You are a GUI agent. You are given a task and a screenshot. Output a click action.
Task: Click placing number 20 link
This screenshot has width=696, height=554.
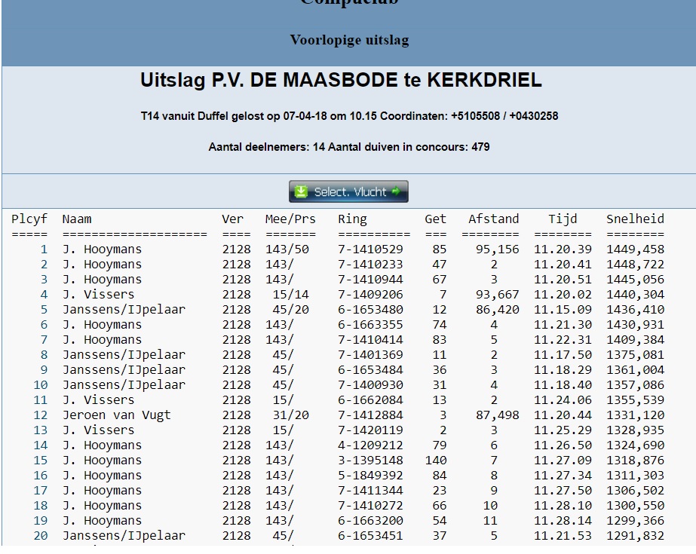tap(40, 536)
